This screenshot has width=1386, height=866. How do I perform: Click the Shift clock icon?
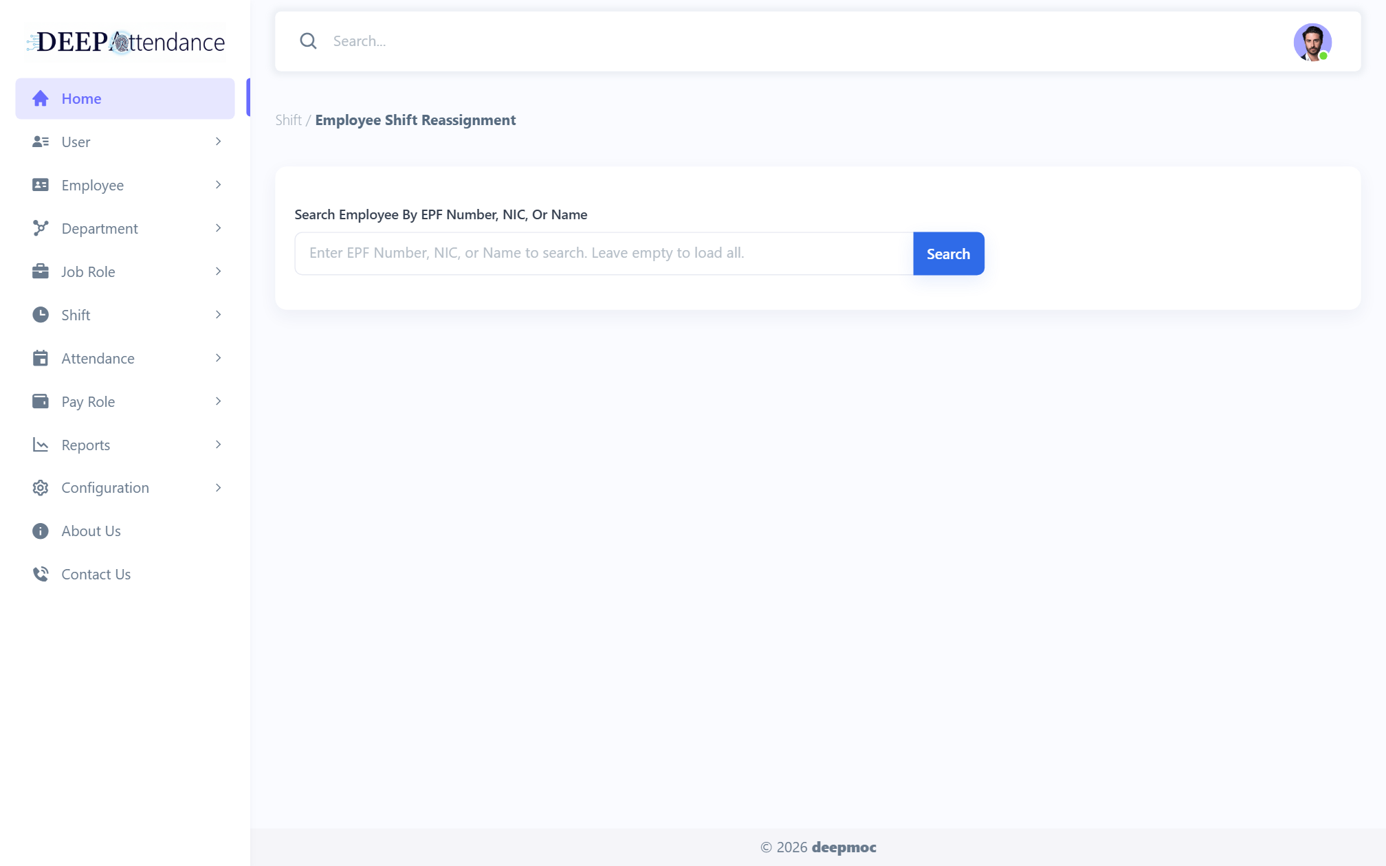(41, 315)
